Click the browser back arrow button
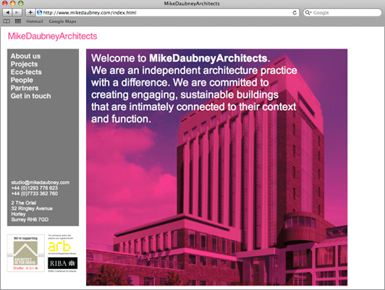This screenshot has width=385, height=290. click(x=7, y=12)
